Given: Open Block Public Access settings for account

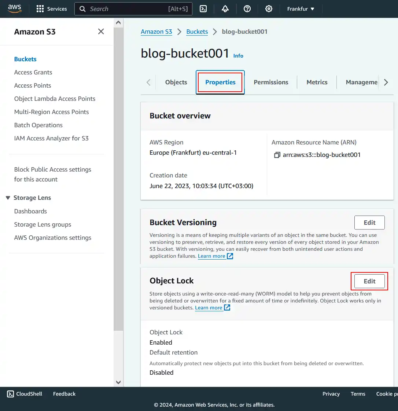Looking at the screenshot, I should click(53, 174).
